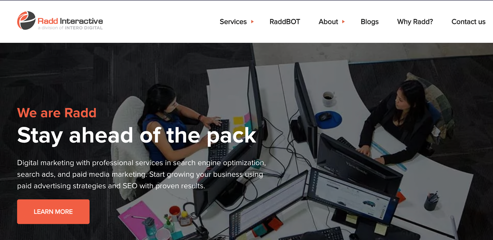Click the 'We are Radd' orange heading

click(57, 113)
